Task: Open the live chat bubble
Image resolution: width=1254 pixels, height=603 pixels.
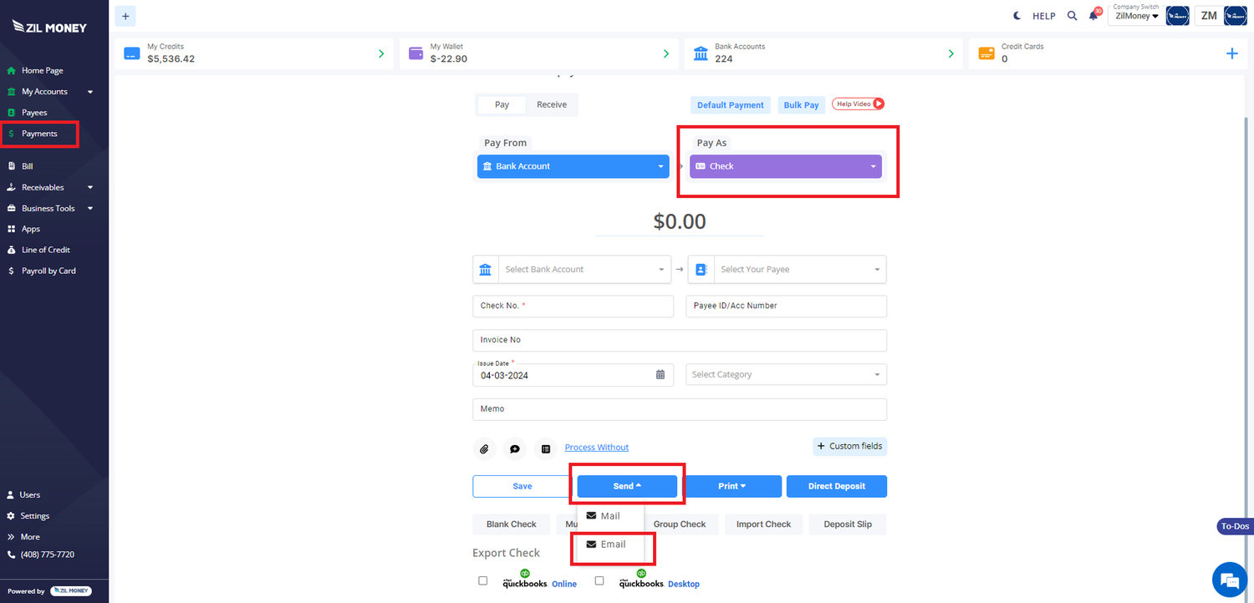Action: point(1229,580)
